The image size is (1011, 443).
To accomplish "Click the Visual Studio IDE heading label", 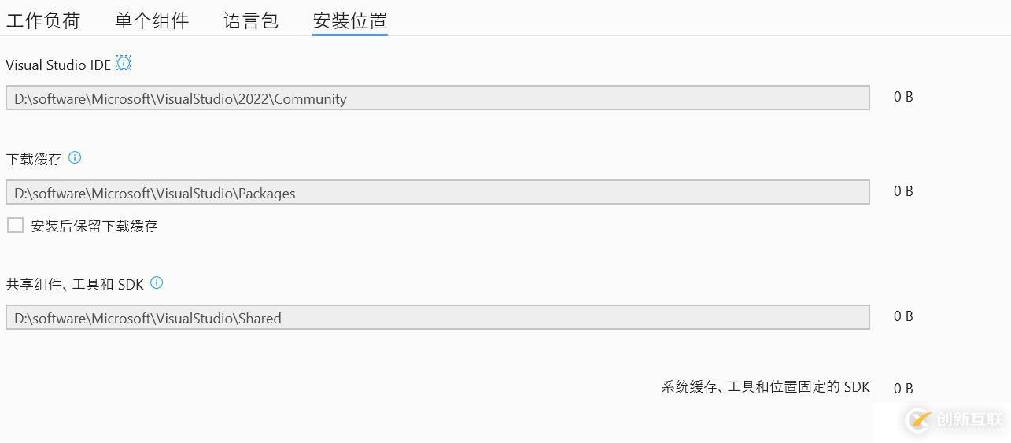I will click(x=58, y=65).
